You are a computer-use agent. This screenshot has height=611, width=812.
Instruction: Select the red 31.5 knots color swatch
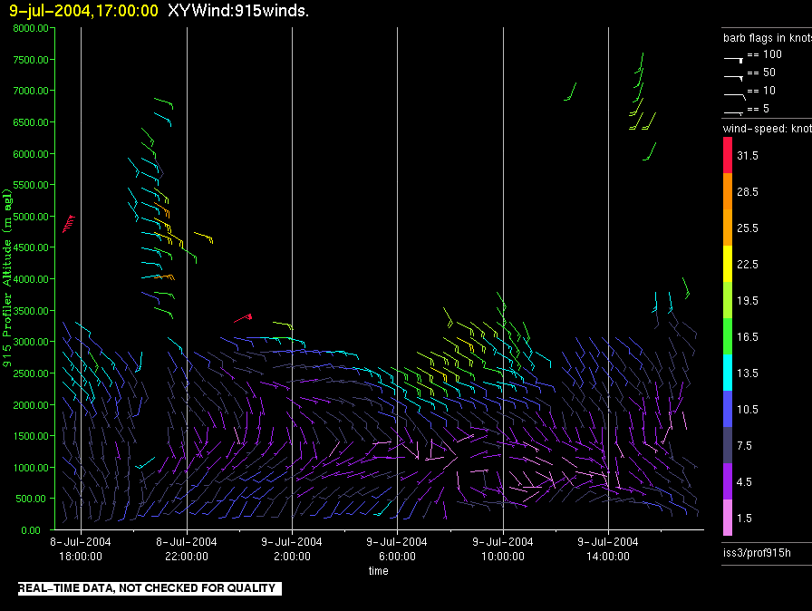[728, 155]
